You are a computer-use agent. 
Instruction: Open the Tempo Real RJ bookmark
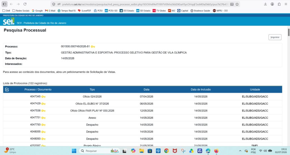[67, 11]
